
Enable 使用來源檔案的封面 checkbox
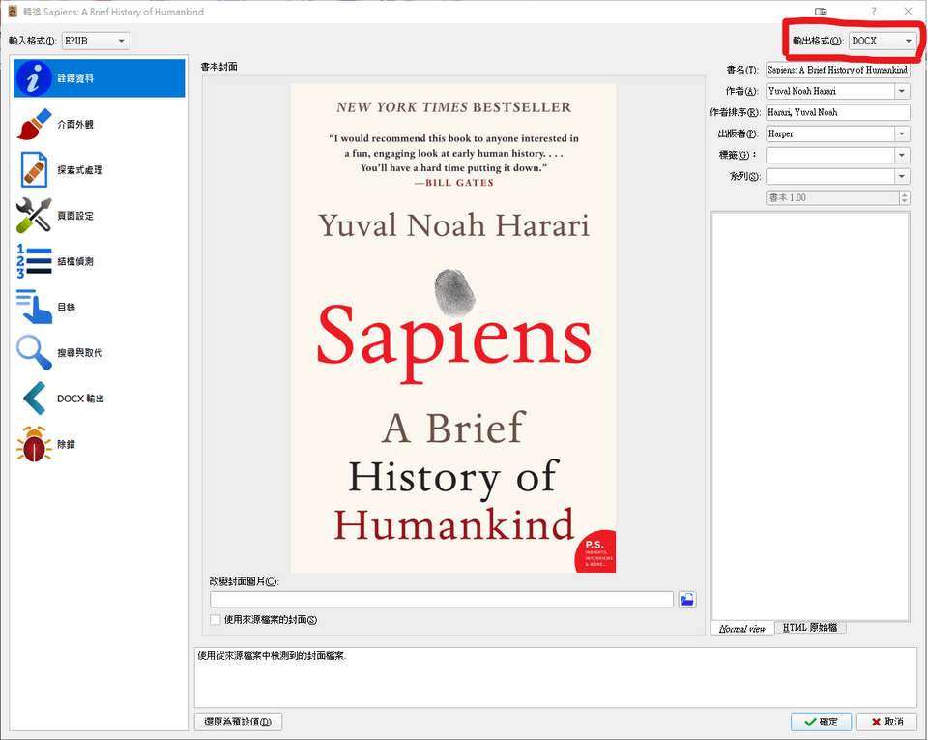tap(216, 620)
